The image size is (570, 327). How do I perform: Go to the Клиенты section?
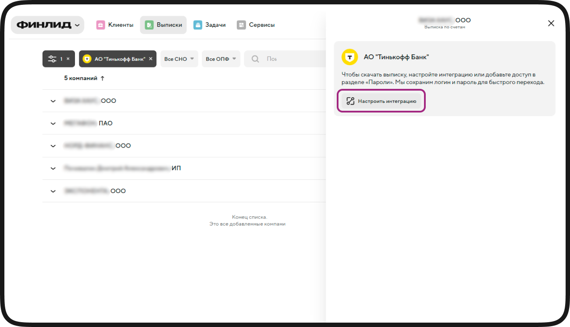115,25
